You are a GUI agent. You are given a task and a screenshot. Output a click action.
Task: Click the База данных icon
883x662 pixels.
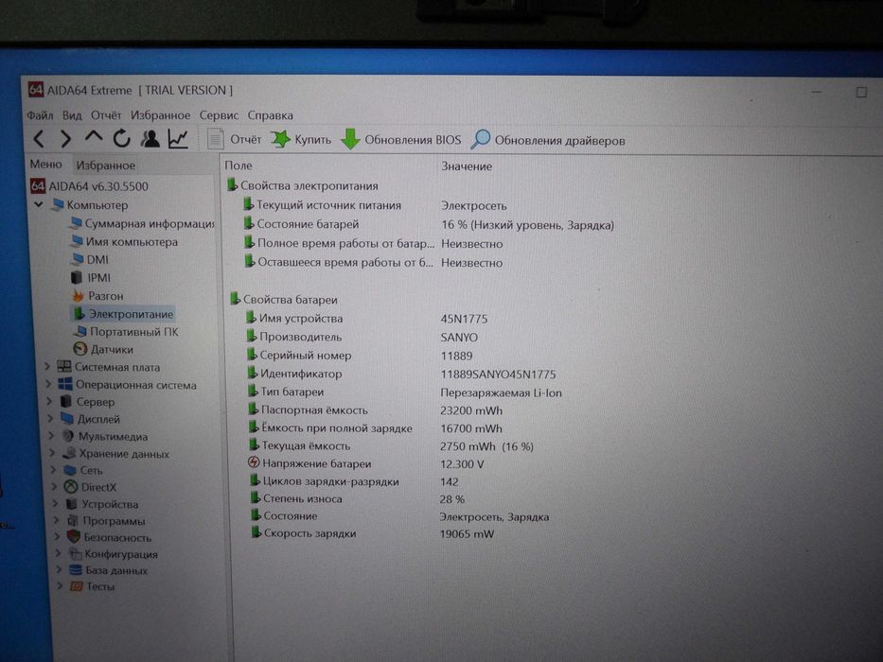(x=76, y=570)
